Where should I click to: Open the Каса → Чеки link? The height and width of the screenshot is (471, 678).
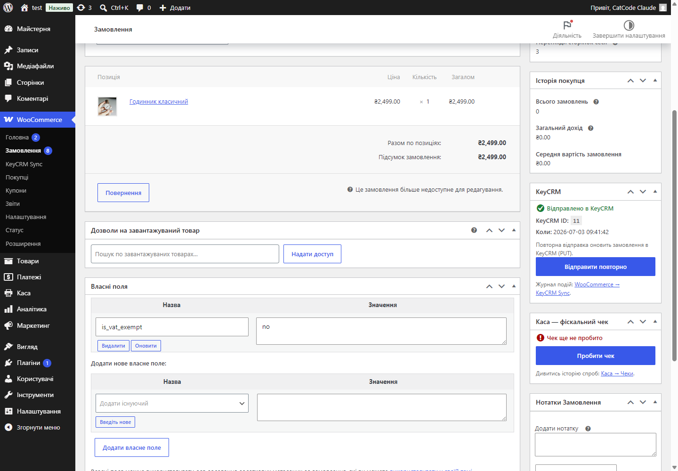(x=617, y=374)
